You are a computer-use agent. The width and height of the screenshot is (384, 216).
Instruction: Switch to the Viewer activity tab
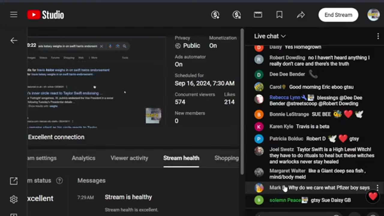click(129, 158)
